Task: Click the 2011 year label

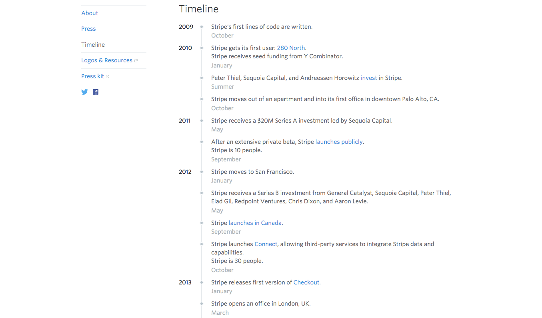Action: 184,121
